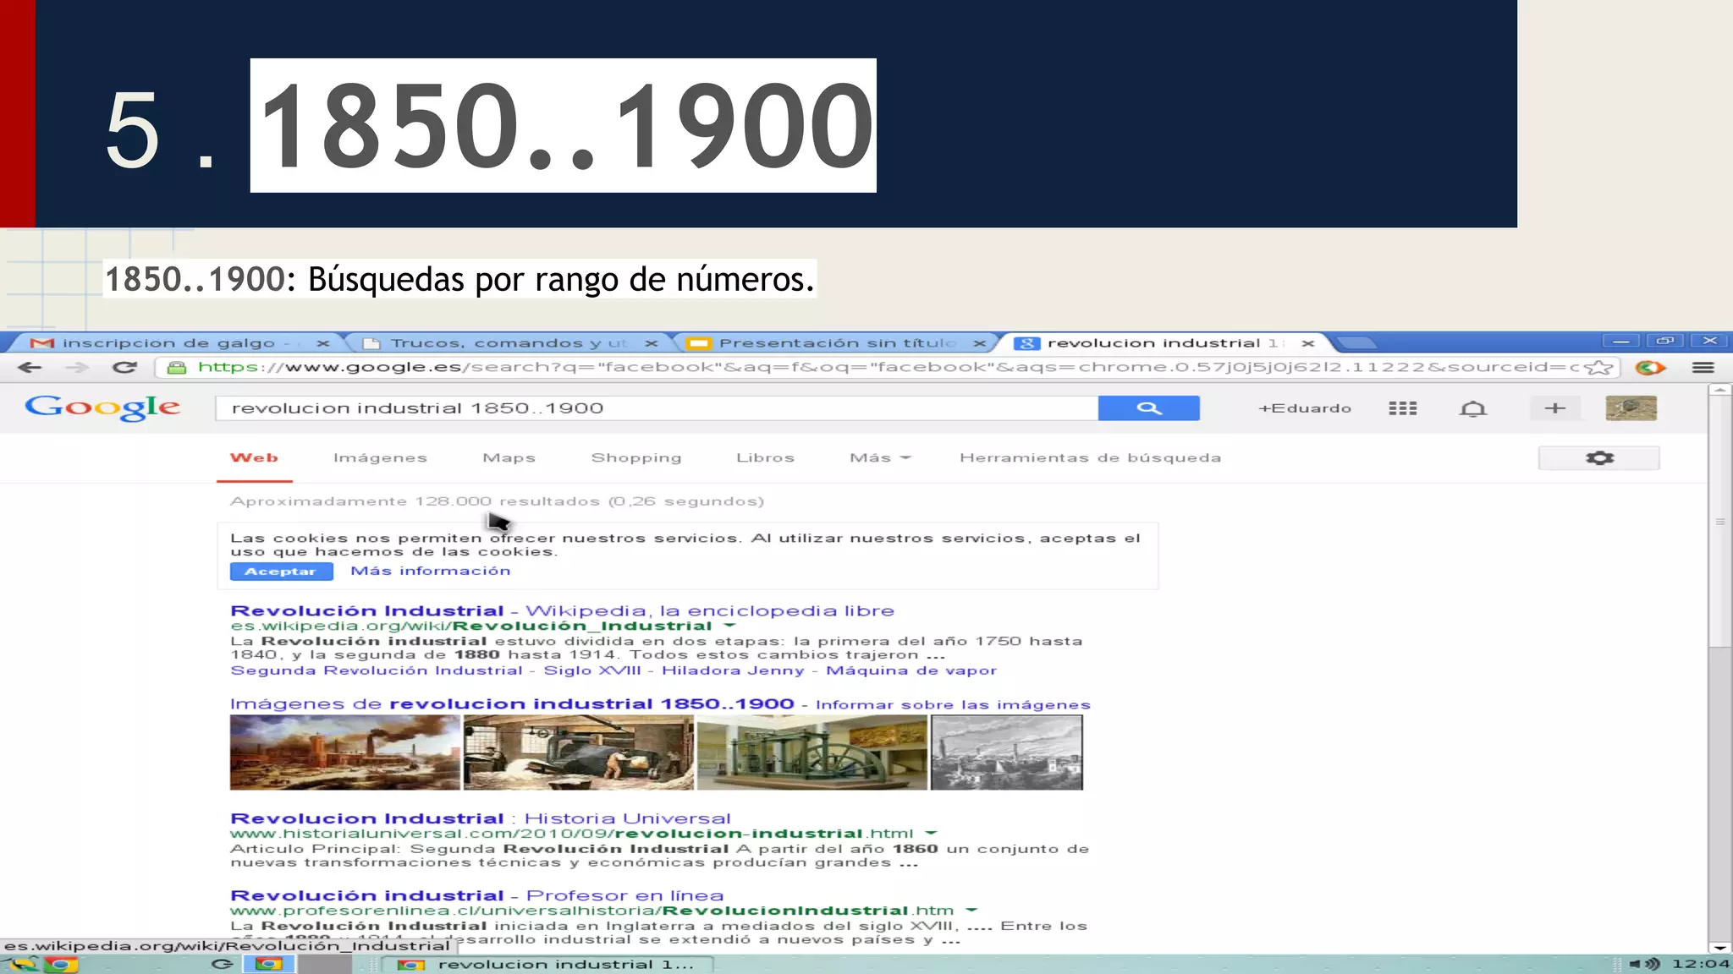The image size is (1733, 974).
Task: Click the colorful extension icon beside the star
Action: 1650,367
